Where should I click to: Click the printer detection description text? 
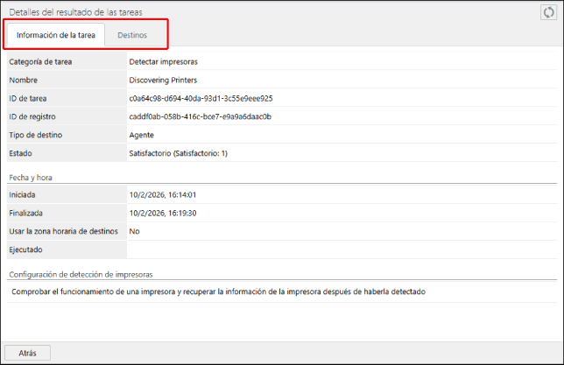tap(217, 291)
